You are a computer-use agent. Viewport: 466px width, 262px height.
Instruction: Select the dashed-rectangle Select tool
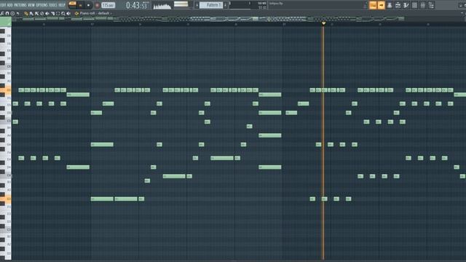(x=58, y=13)
